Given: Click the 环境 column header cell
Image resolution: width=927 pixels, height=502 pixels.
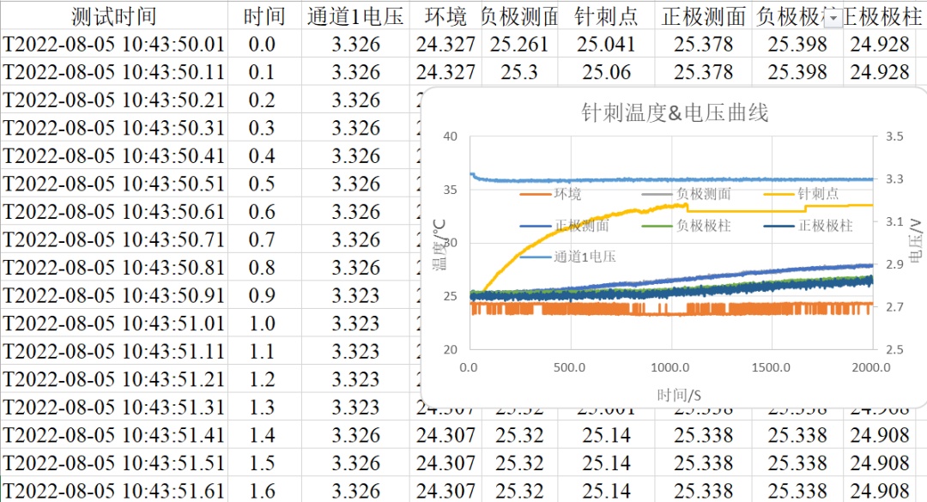Looking at the screenshot, I should (445, 16).
